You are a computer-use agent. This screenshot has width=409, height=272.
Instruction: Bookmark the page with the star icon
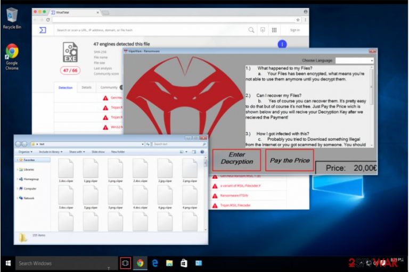point(298,20)
